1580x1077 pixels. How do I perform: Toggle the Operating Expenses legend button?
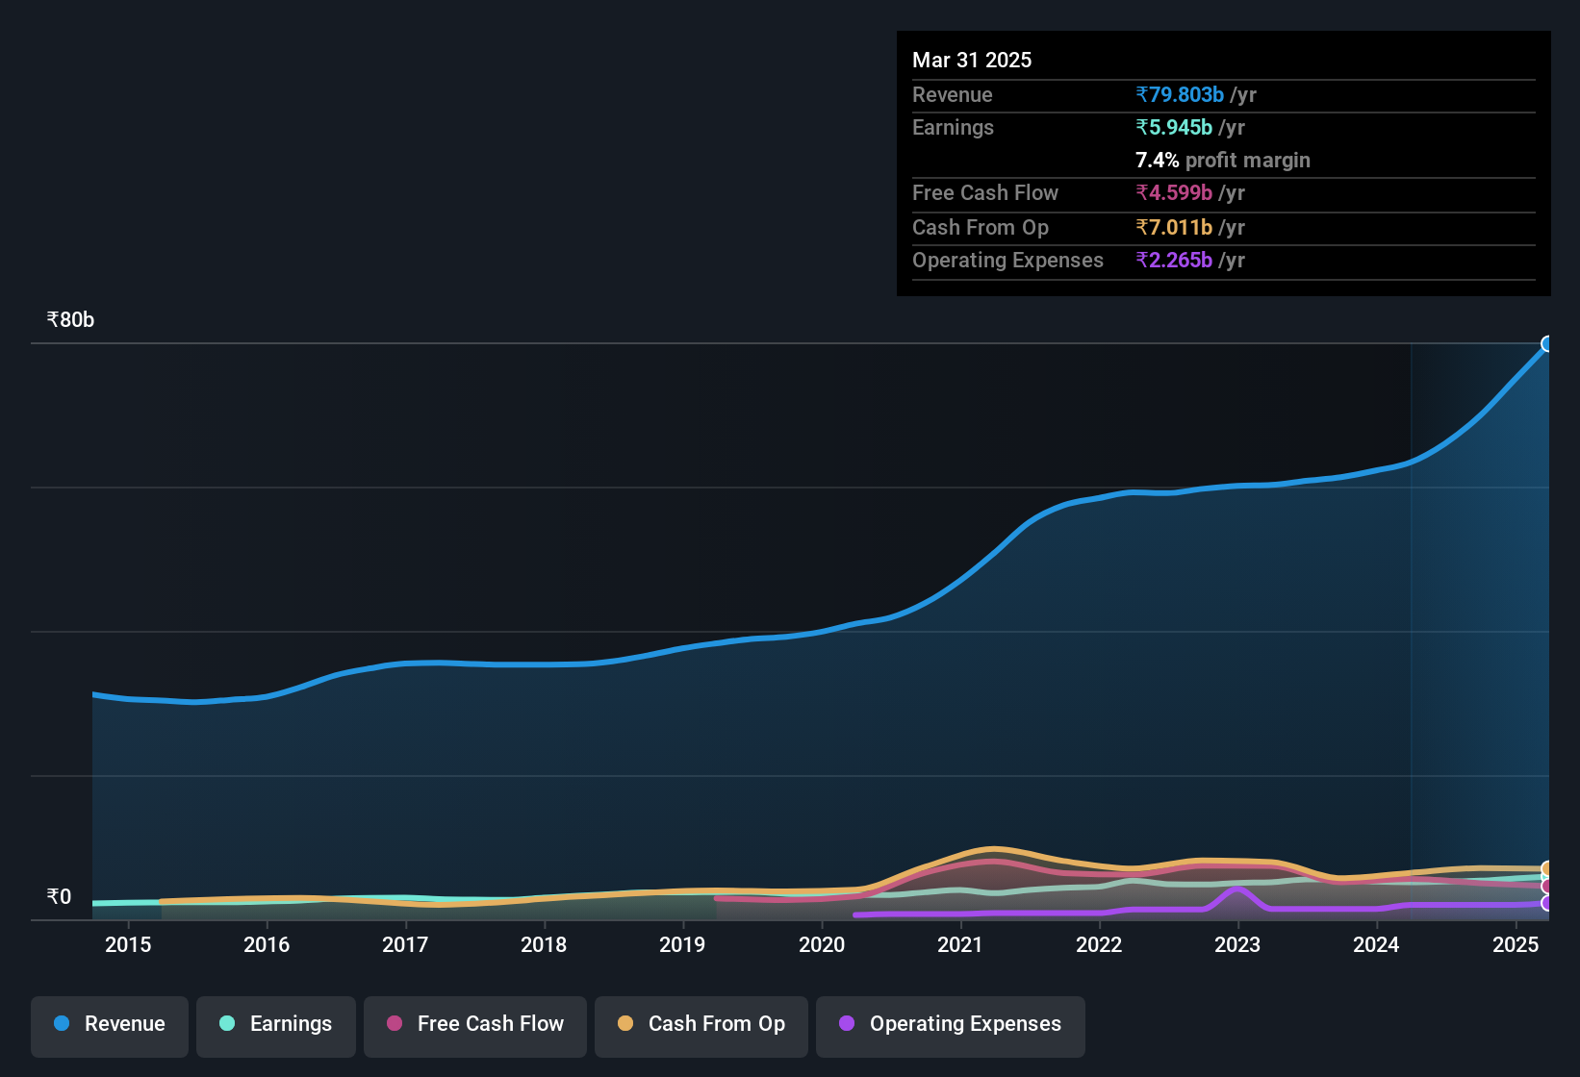coord(951,1025)
